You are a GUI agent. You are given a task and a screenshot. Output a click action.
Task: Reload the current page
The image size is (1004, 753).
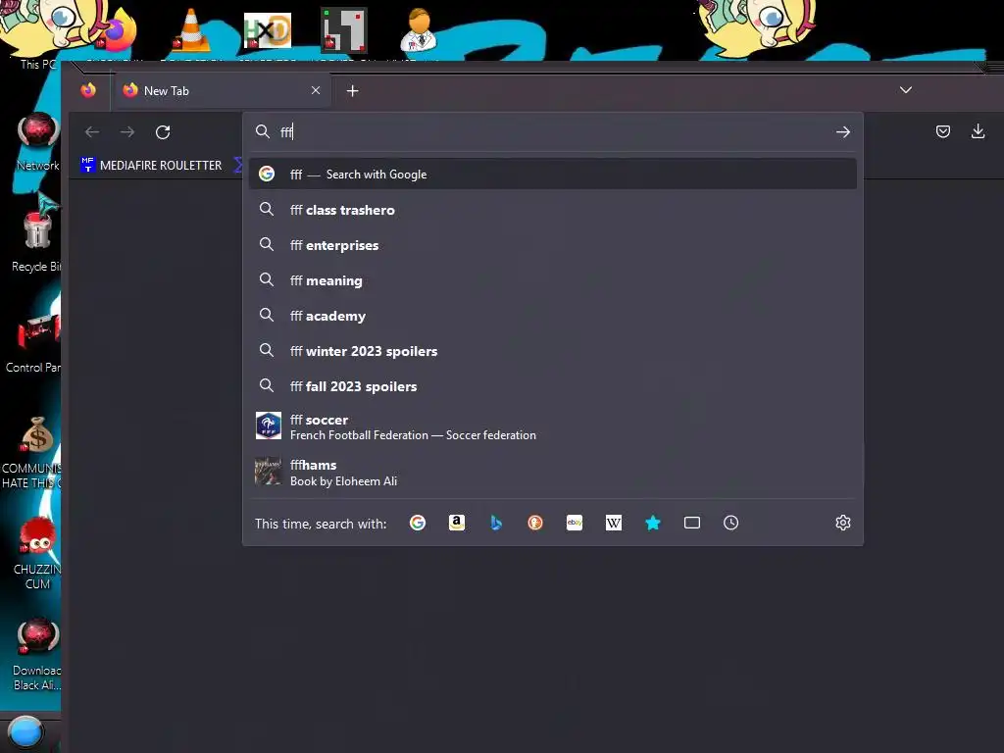(163, 132)
